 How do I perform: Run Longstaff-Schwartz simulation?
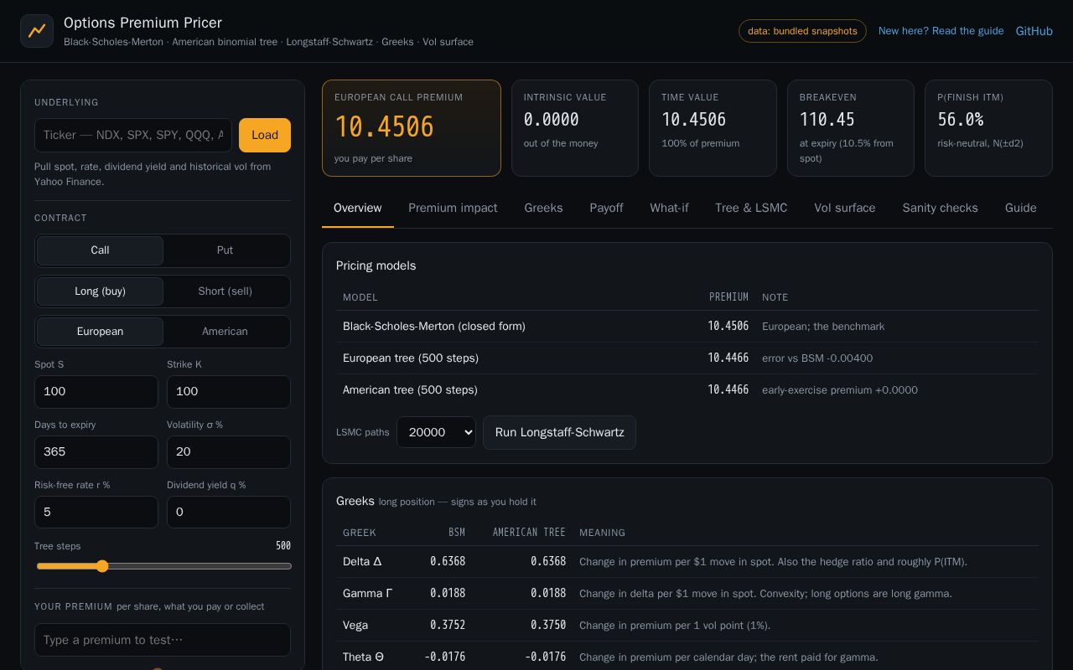559,432
